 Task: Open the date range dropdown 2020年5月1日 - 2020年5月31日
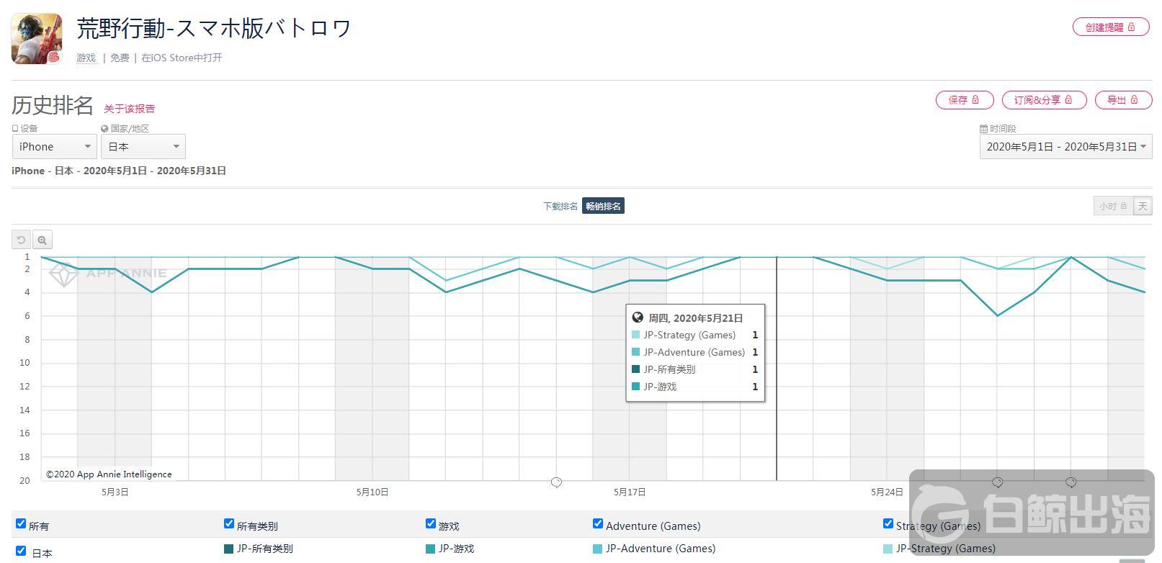[x=1066, y=147]
